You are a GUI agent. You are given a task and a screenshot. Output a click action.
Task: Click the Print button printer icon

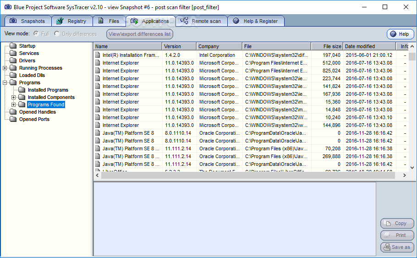[x=387, y=235]
